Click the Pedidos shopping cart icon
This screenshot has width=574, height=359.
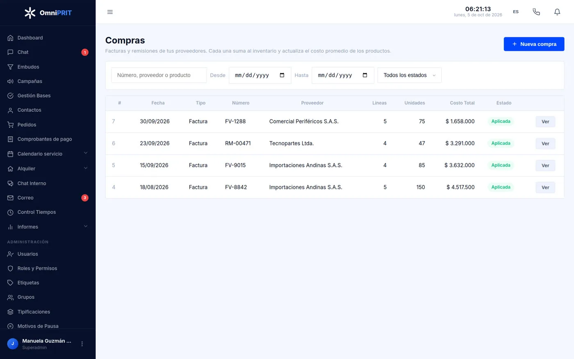pos(11,125)
